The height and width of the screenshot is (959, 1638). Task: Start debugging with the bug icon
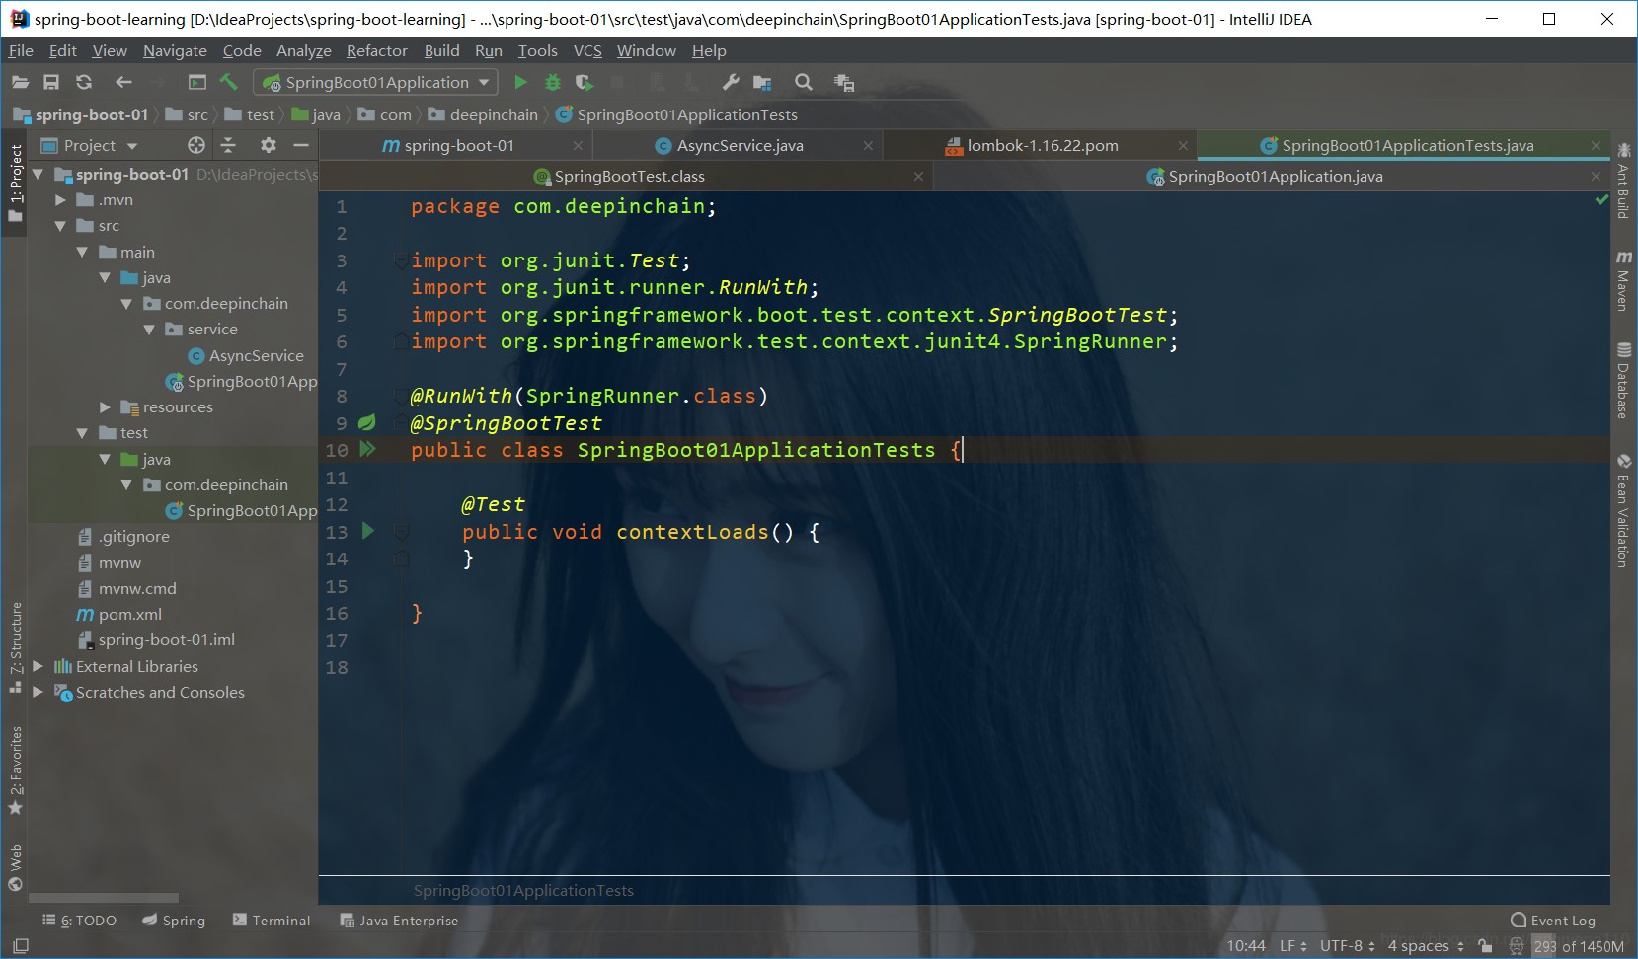(x=553, y=83)
